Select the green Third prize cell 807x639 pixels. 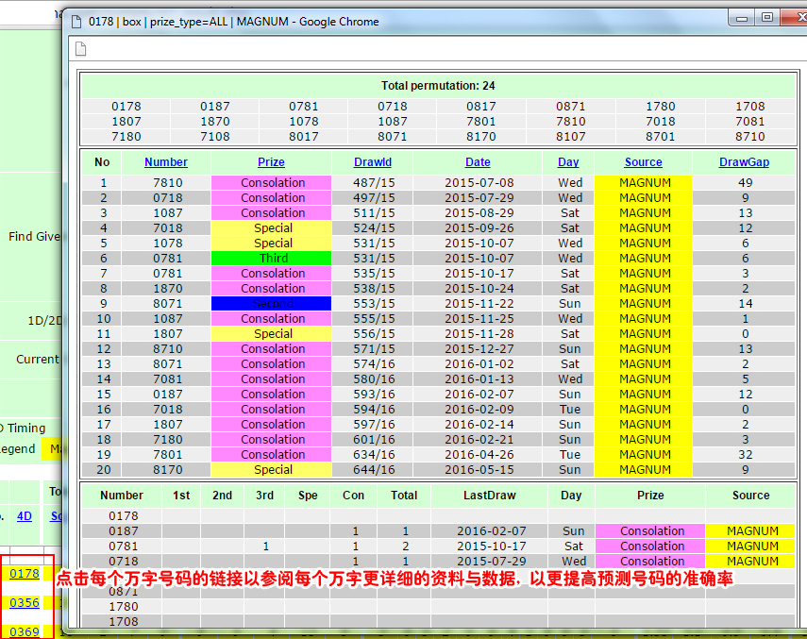tap(272, 259)
